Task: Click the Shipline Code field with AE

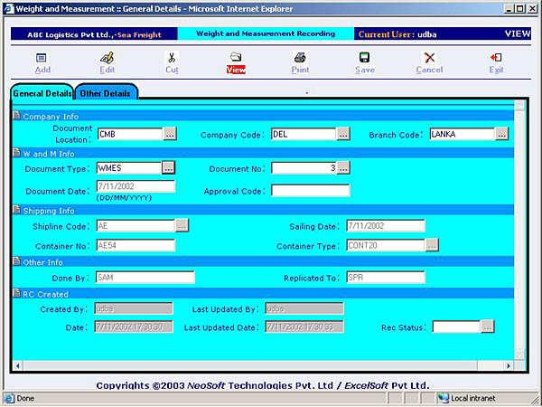Action: 135,225
